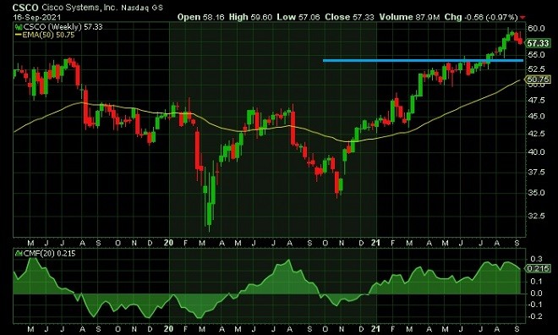Click the 55.0 price axis label
Screen dimensions: 558x335
(536, 55)
